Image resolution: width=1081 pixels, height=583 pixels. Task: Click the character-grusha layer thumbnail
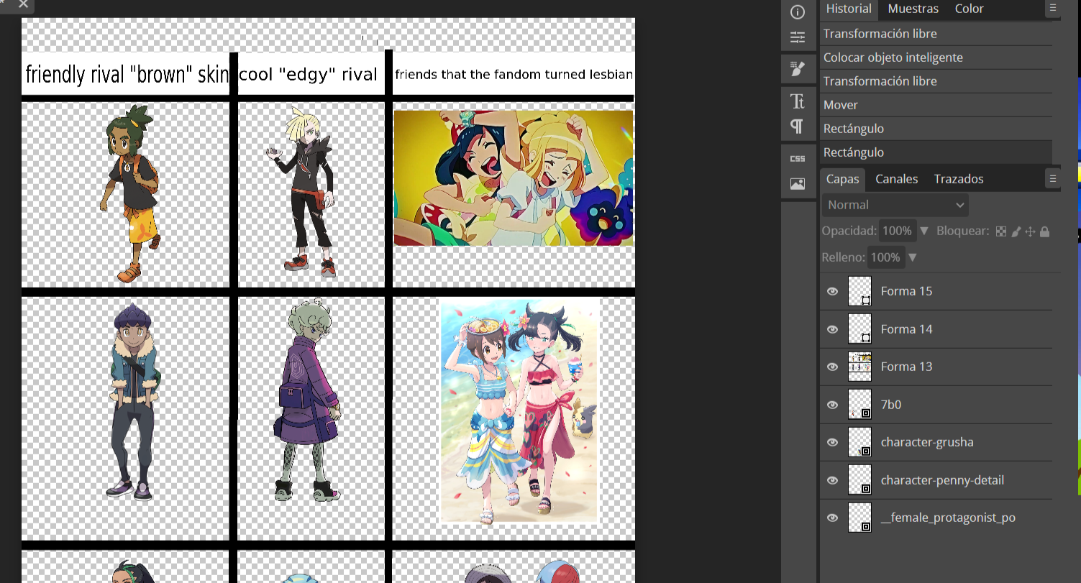tap(859, 442)
